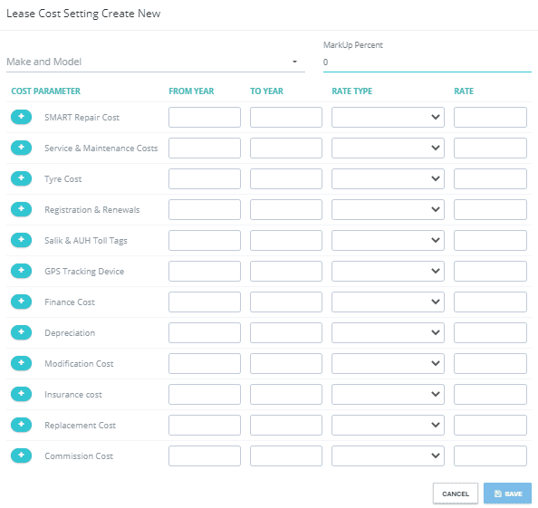This screenshot has width=538, height=508.
Task: Click the Cancel button
Action: (456, 494)
